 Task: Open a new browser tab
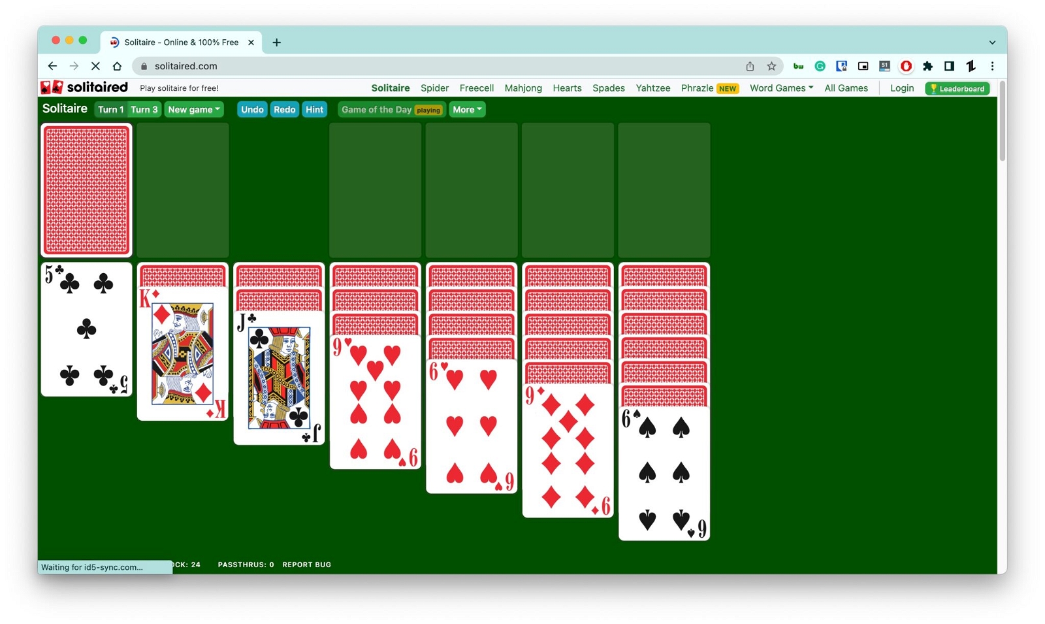[x=277, y=42]
